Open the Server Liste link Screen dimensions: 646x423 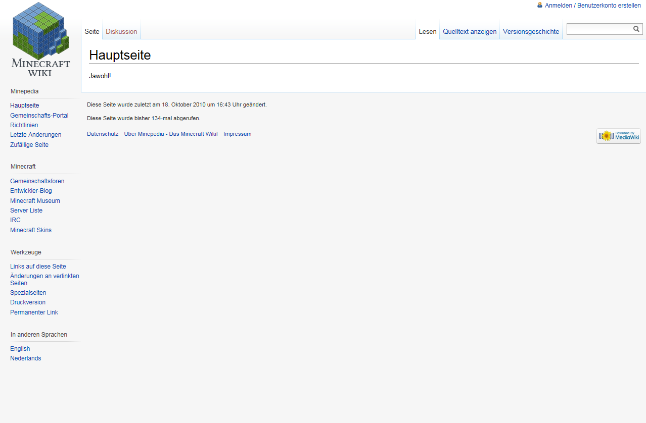(26, 210)
